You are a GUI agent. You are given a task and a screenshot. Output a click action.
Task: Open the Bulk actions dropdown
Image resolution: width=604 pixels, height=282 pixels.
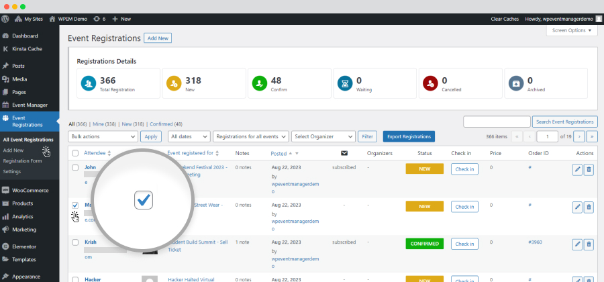pos(103,136)
